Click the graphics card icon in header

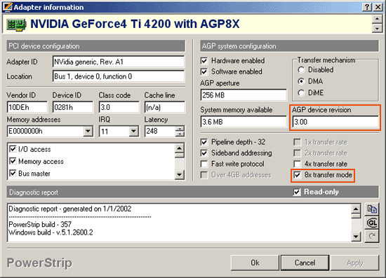pyautogui.click(x=16, y=25)
